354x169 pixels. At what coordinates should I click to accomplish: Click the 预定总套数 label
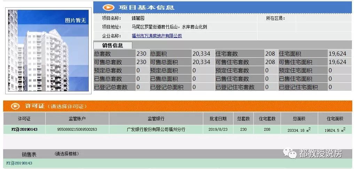click(x=108, y=70)
